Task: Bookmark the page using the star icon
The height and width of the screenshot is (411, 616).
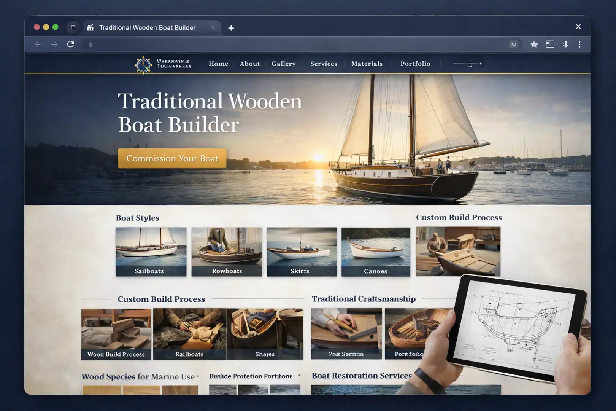Action: coord(534,44)
